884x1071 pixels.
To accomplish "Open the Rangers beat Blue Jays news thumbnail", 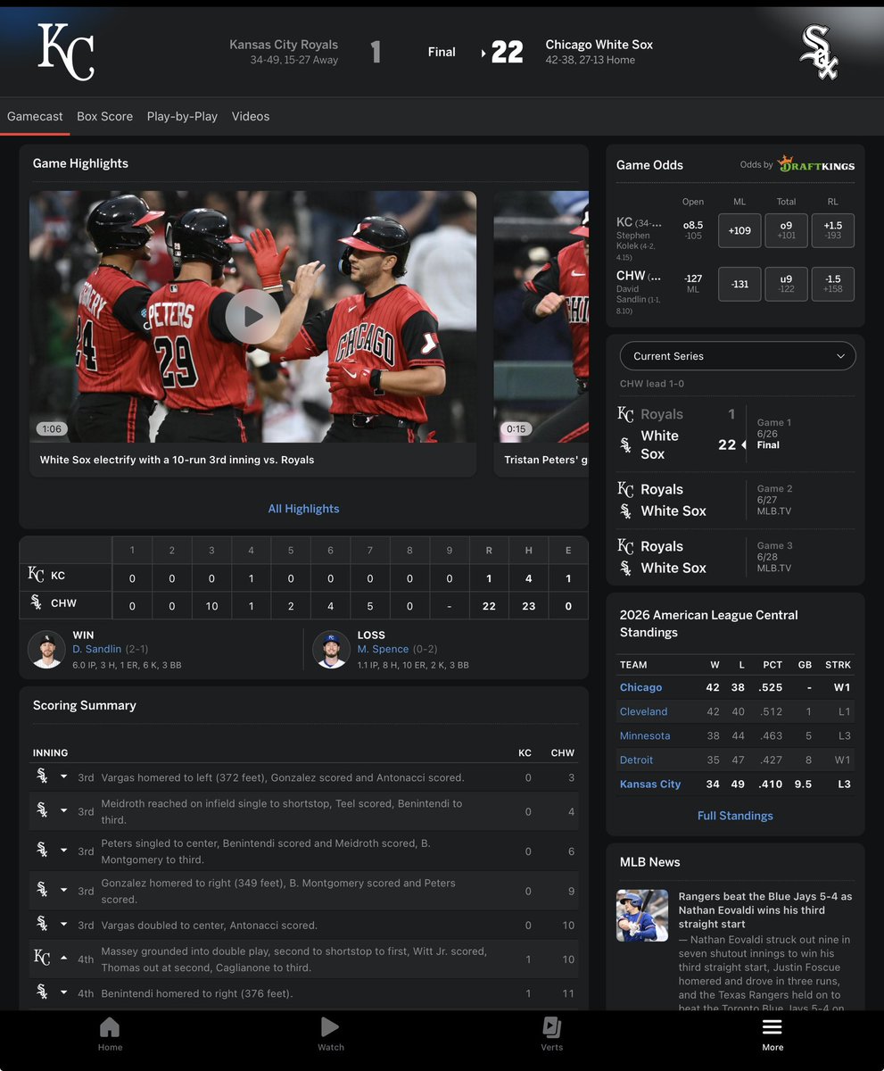I will (642, 916).
